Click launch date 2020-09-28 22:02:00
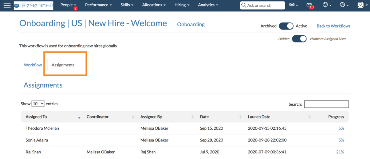 [x=267, y=140]
